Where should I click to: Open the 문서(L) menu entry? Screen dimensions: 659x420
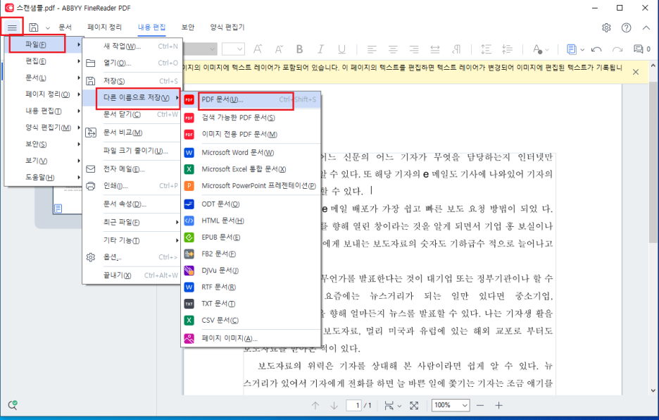tap(43, 78)
